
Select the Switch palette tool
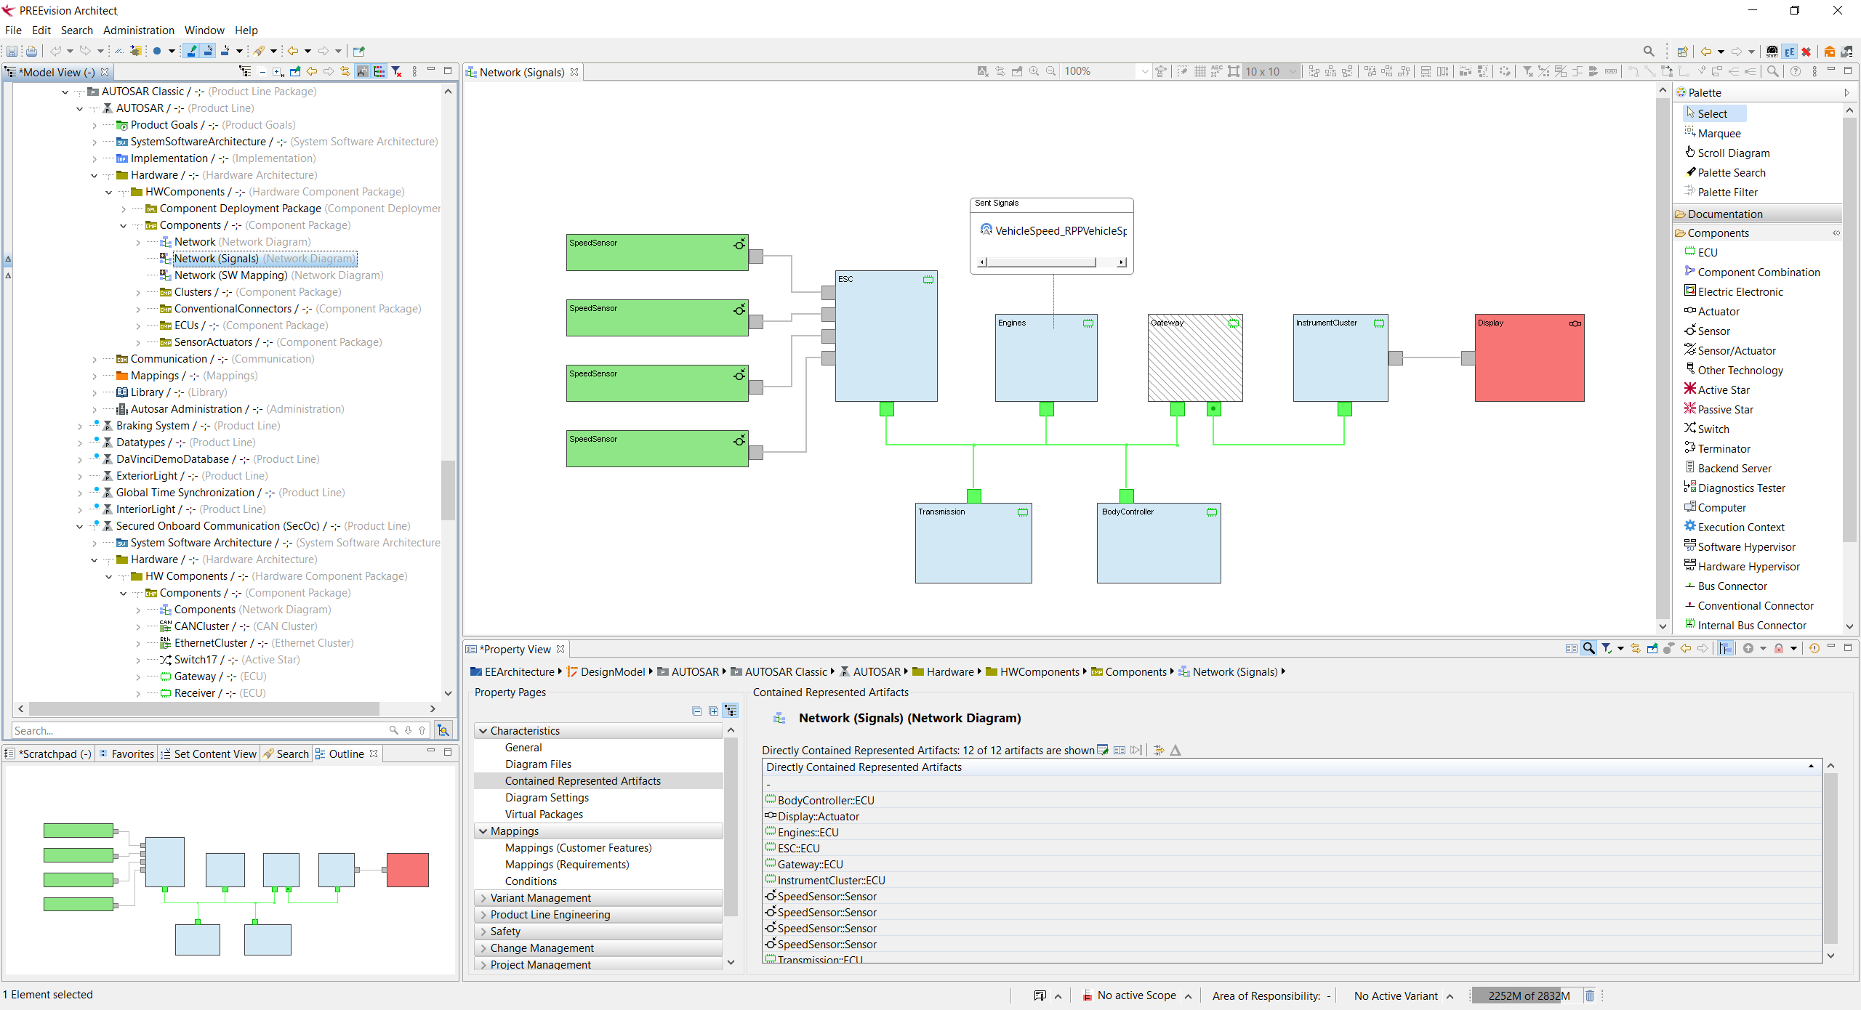(1707, 429)
